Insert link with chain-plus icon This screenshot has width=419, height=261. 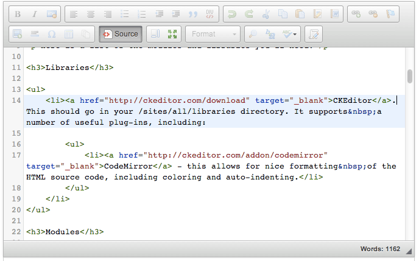click(356, 14)
